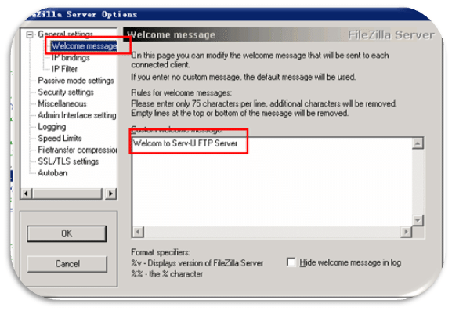The image size is (452, 311).
Task: Click OK to save options
Action: (x=67, y=233)
